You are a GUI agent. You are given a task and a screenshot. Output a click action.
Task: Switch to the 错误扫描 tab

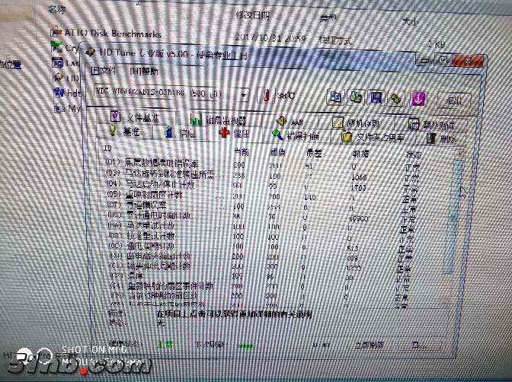click(x=297, y=135)
